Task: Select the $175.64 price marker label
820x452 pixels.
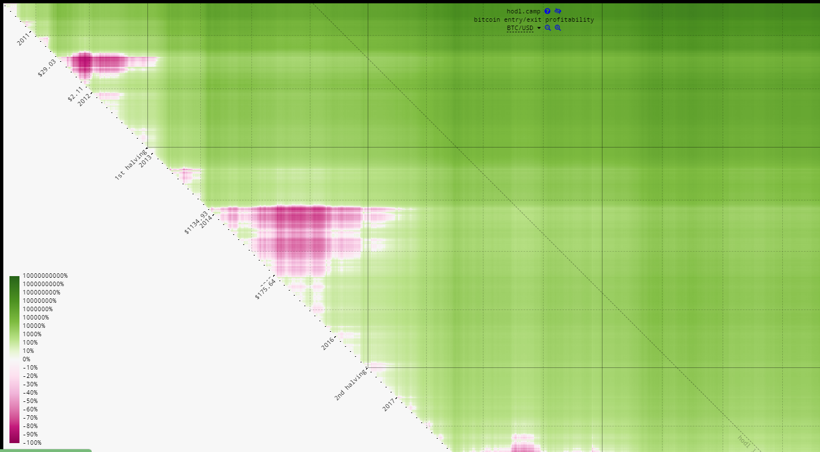Action: coord(265,289)
